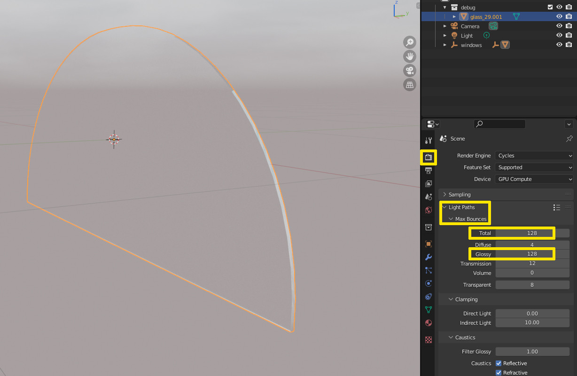Select the Output Properties printer icon

coord(428,171)
